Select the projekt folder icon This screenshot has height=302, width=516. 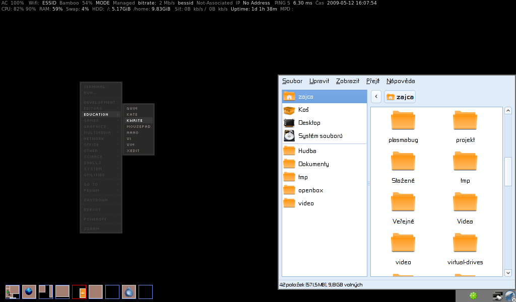click(465, 120)
